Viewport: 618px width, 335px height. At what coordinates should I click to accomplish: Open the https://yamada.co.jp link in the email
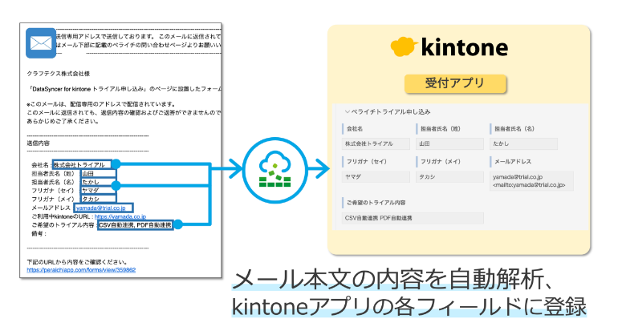[x=120, y=216]
